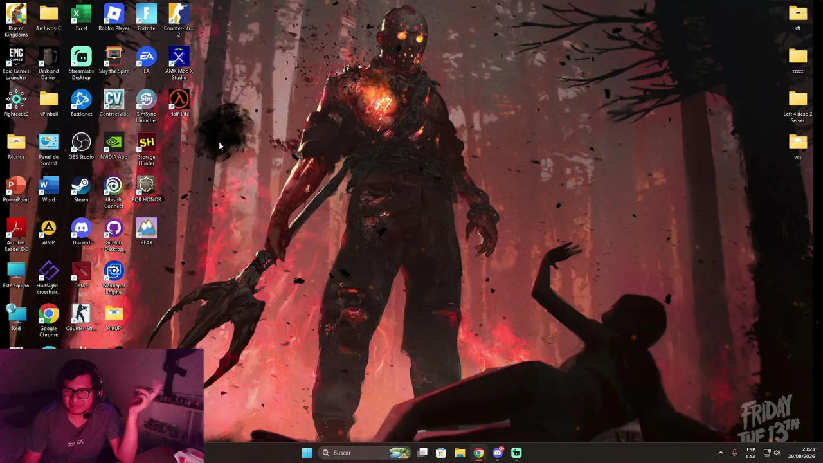Click the Este equipo icon

click(x=16, y=275)
